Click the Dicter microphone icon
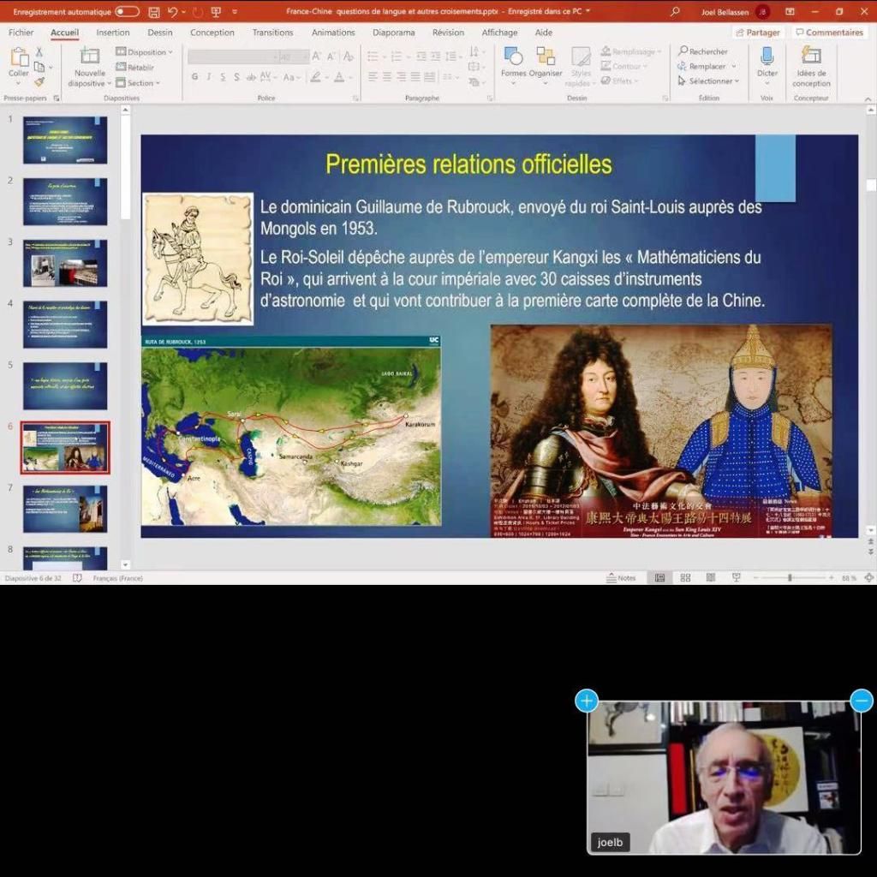This screenshot has height=877, width=877. click(x=767, y=57)
